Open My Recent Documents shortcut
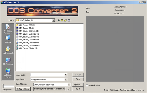147x93 pixels. (x=8, y=29)
